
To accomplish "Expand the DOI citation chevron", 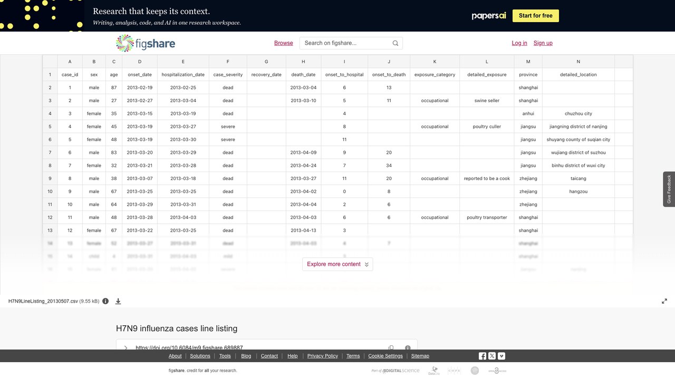I will tap(126, 347).
